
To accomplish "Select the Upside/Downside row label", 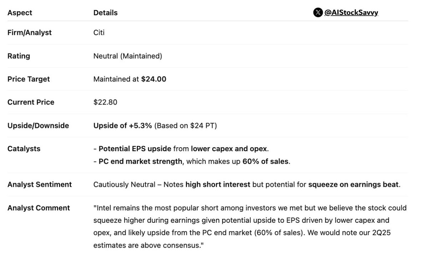I will [38, 126].
